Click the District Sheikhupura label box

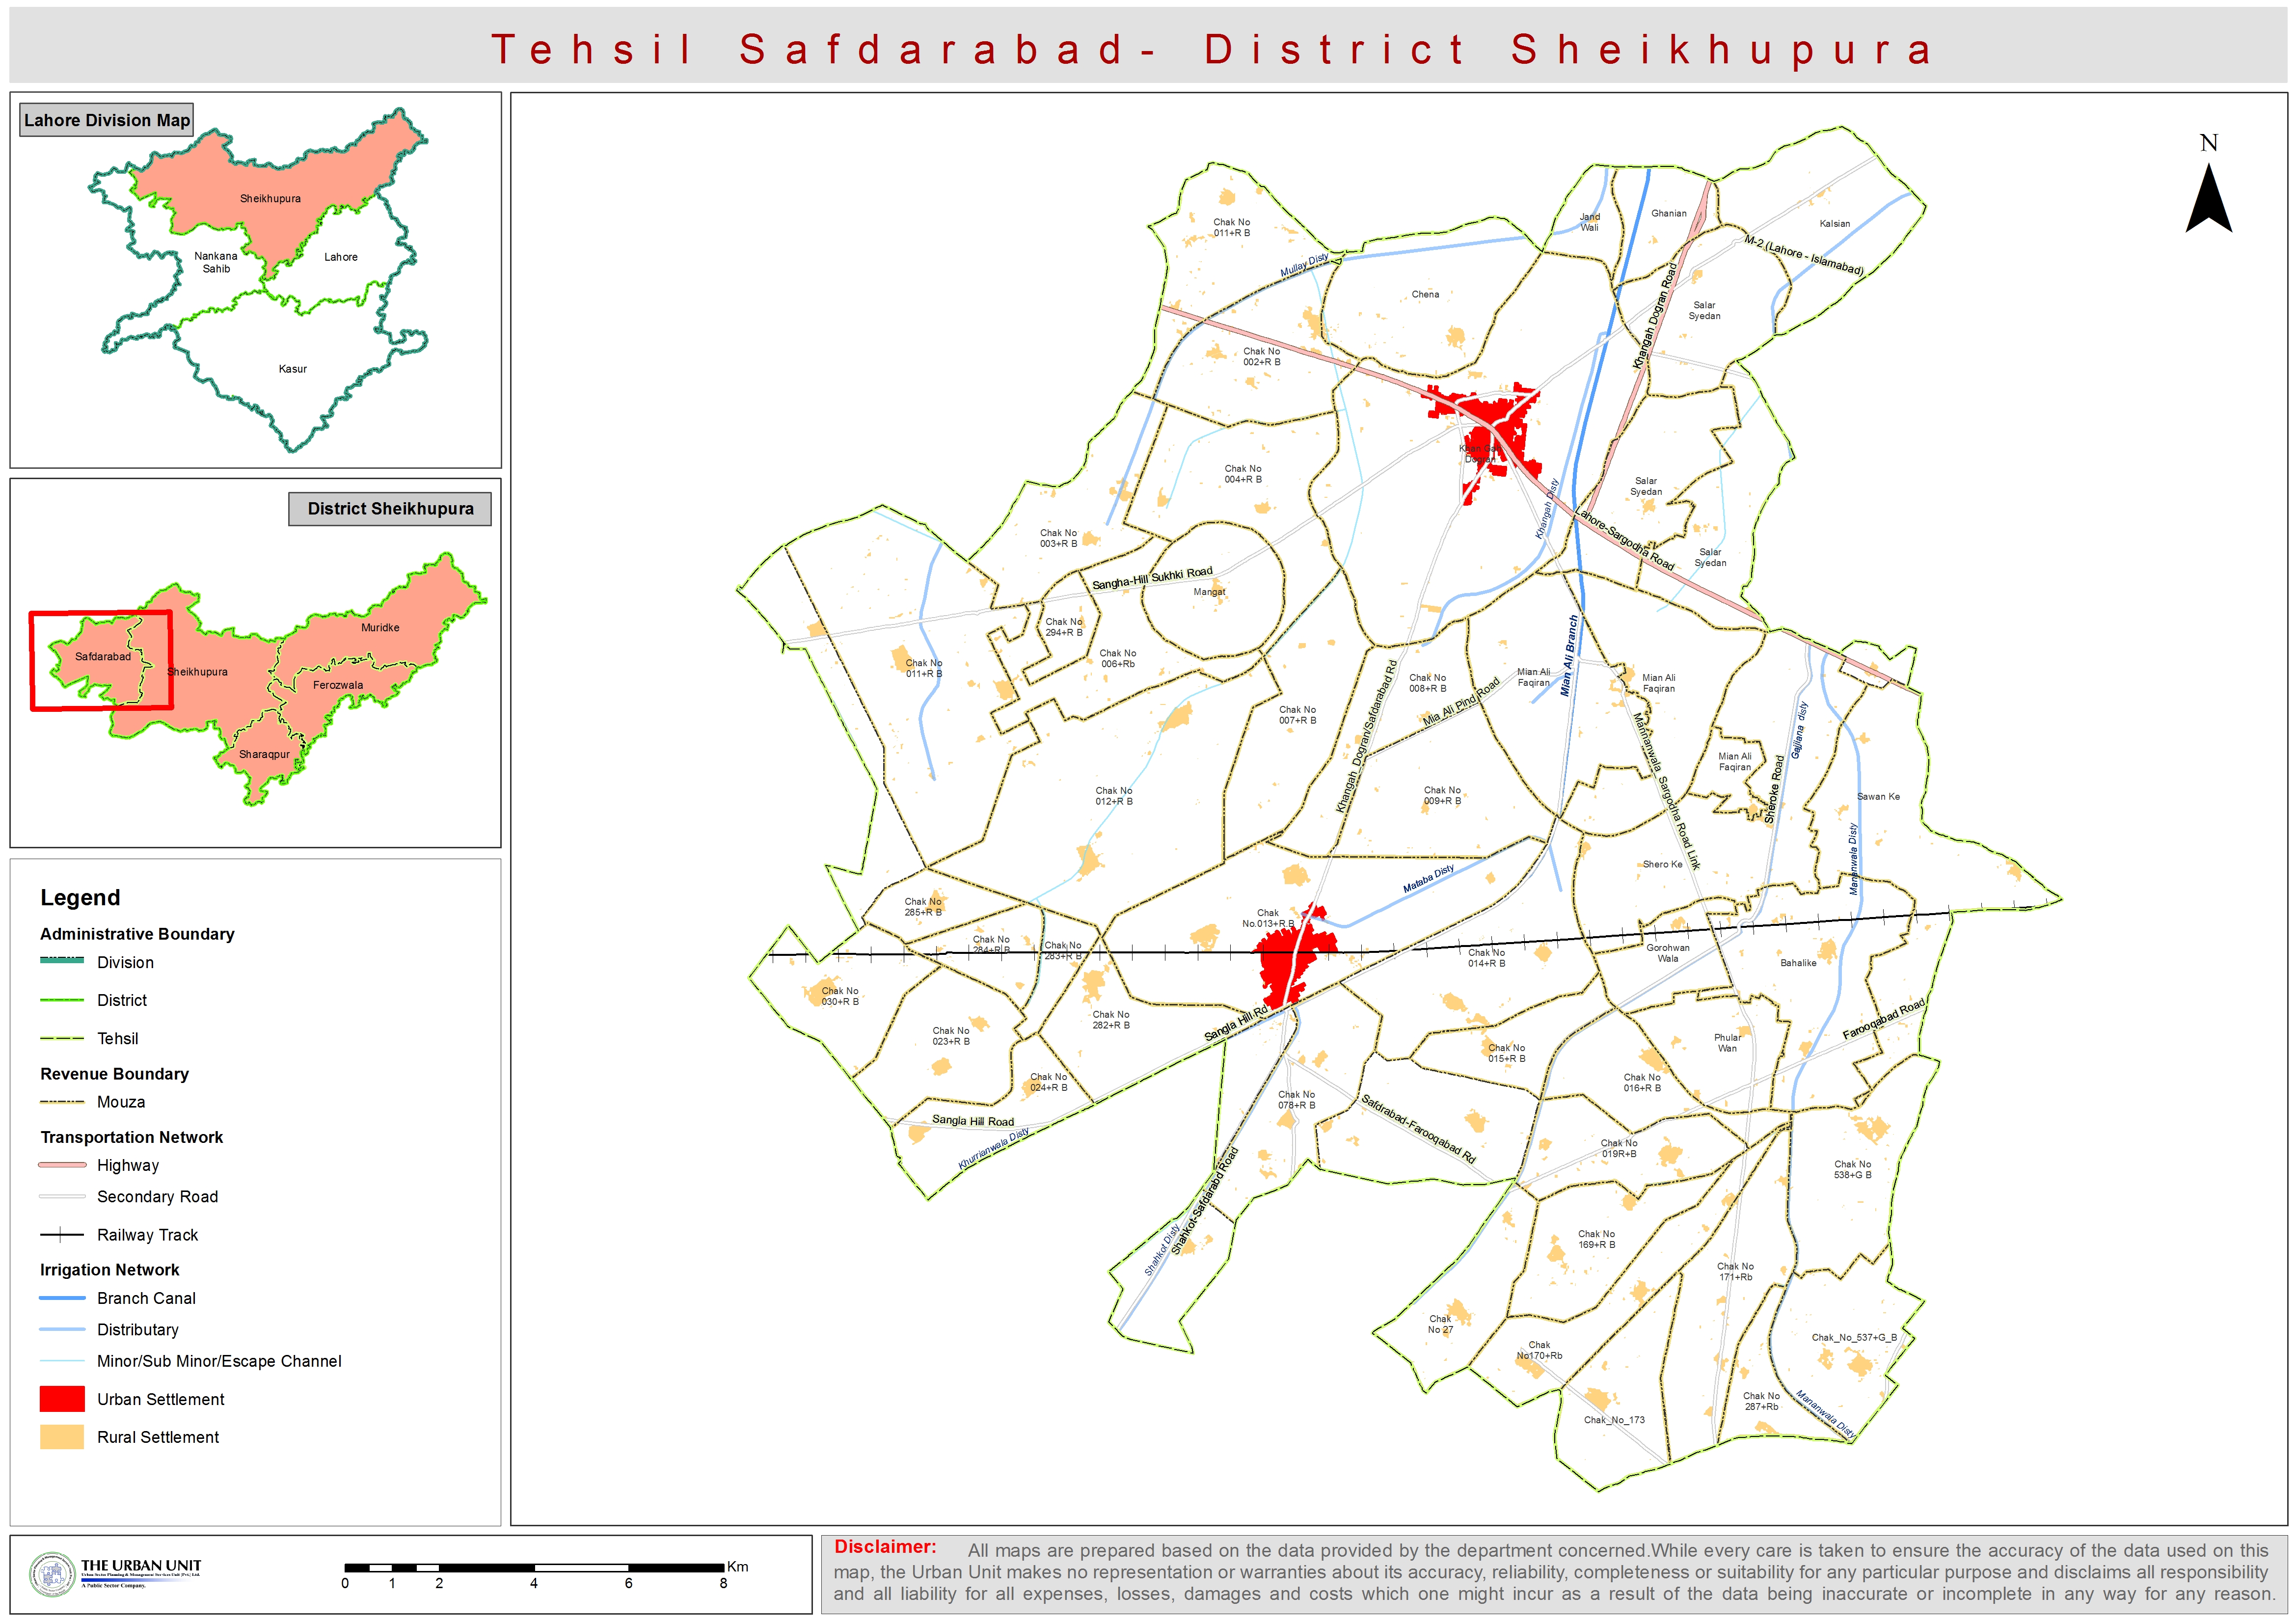coord(390,508)
